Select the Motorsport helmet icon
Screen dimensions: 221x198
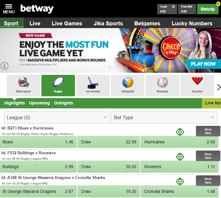coord(24,82)
